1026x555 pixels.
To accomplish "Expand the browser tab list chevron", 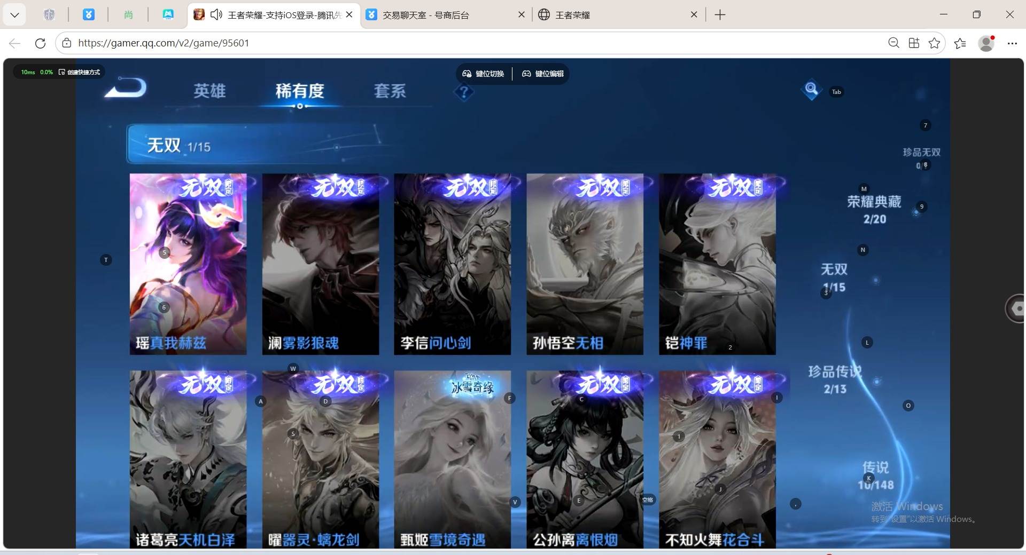I will pos(14,15).
